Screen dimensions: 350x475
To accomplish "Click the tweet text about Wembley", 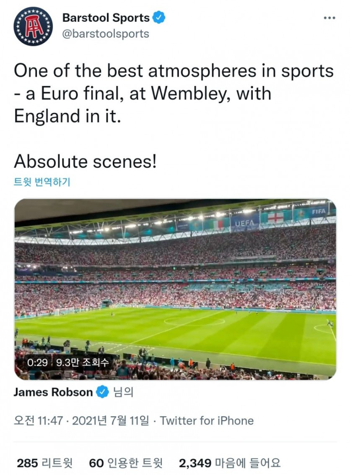I will pyautogui.click(x=174, y=94).
